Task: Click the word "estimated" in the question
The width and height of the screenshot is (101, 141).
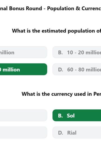Action: coord(54,31)
